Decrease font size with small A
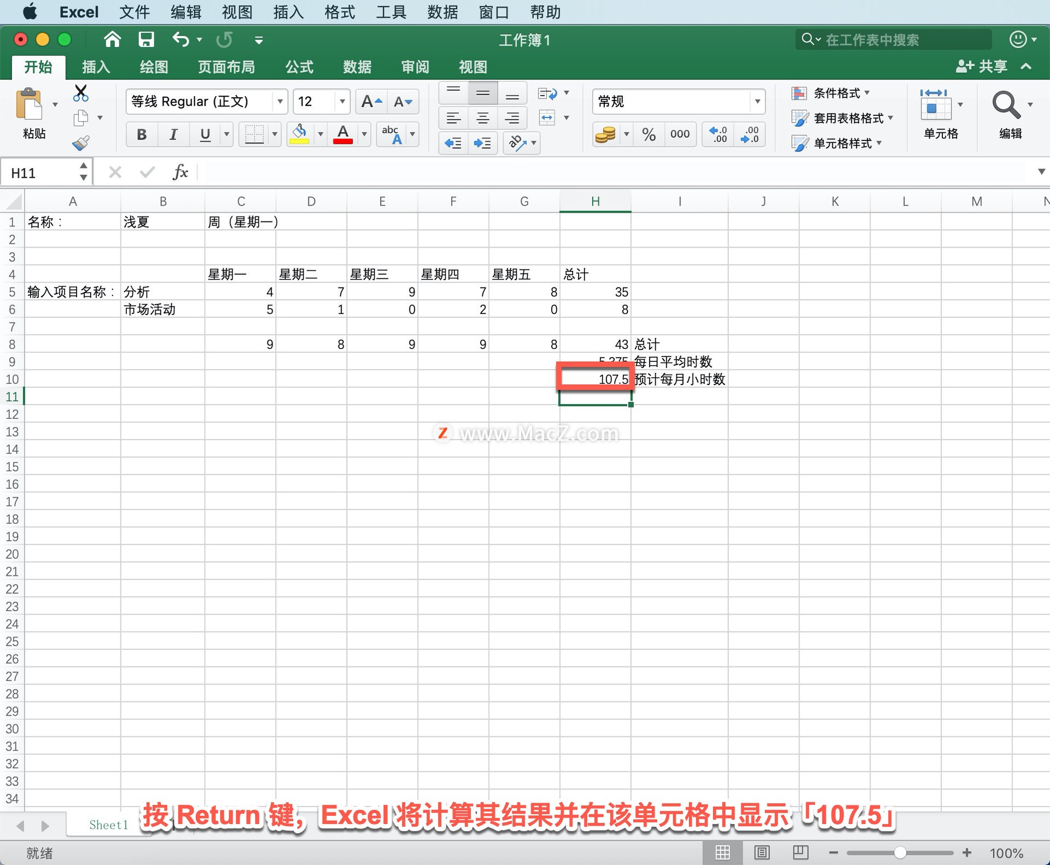 (403, 102)
